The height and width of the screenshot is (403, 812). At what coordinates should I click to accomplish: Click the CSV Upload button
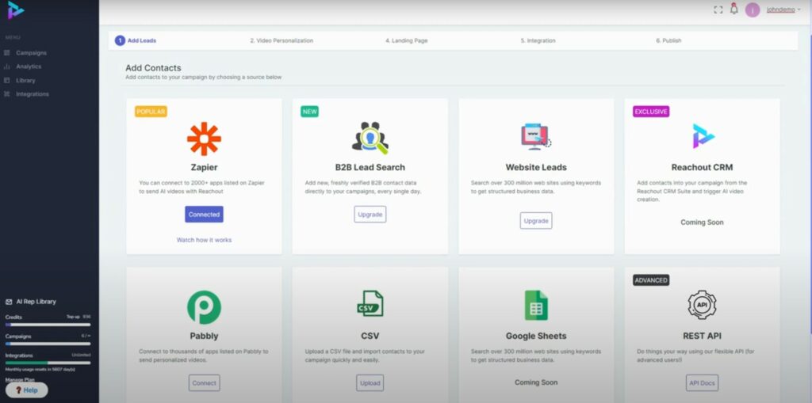(x=370, y=383)
